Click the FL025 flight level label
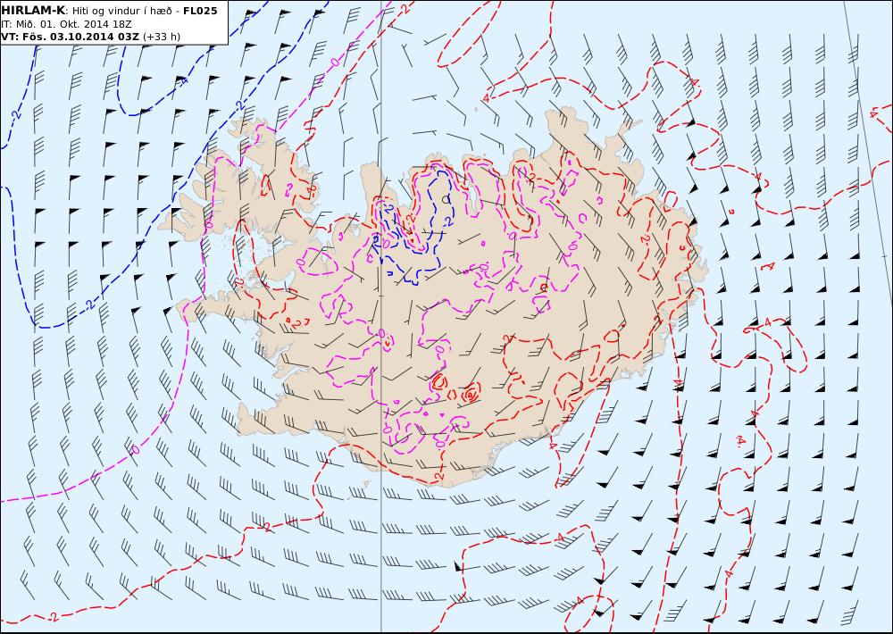Image resolution: width=893 pixels, height=634 pixels. click(200, 11)
